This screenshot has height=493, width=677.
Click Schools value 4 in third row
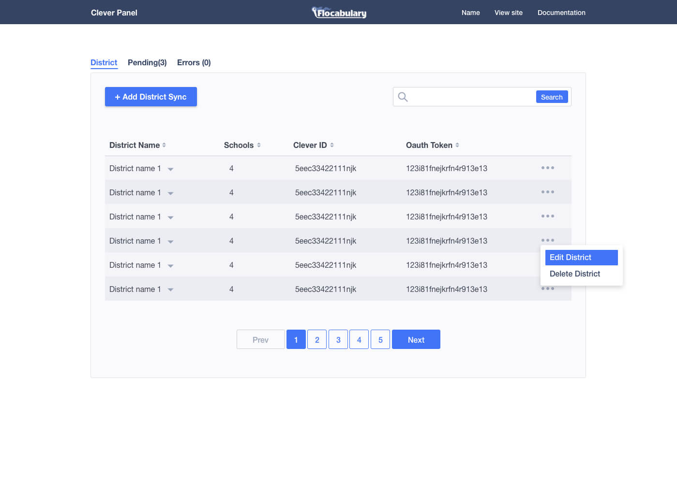click(231, 217)
